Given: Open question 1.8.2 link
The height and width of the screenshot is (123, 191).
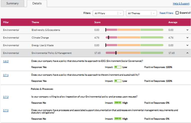Looking at the screenshot, I should [6, 61].
